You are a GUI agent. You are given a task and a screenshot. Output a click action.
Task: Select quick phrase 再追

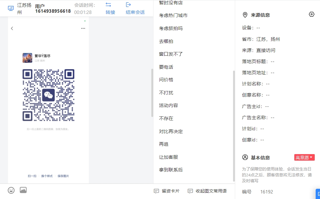click(164, 144)
